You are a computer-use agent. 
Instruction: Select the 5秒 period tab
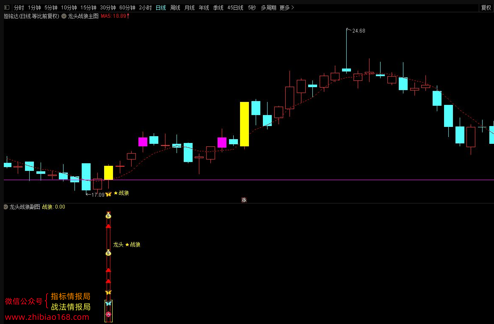[252, 8]
